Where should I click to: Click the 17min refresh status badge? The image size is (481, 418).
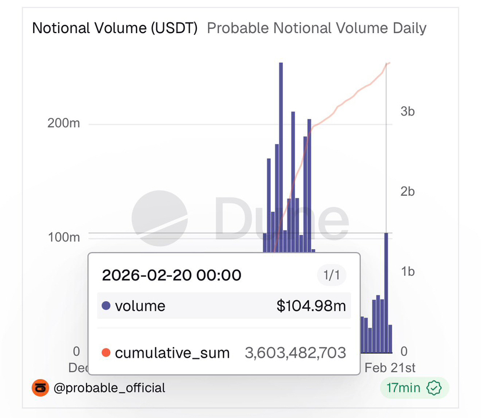click(x=414, y=388)
